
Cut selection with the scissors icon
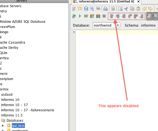tap(126, 9)
